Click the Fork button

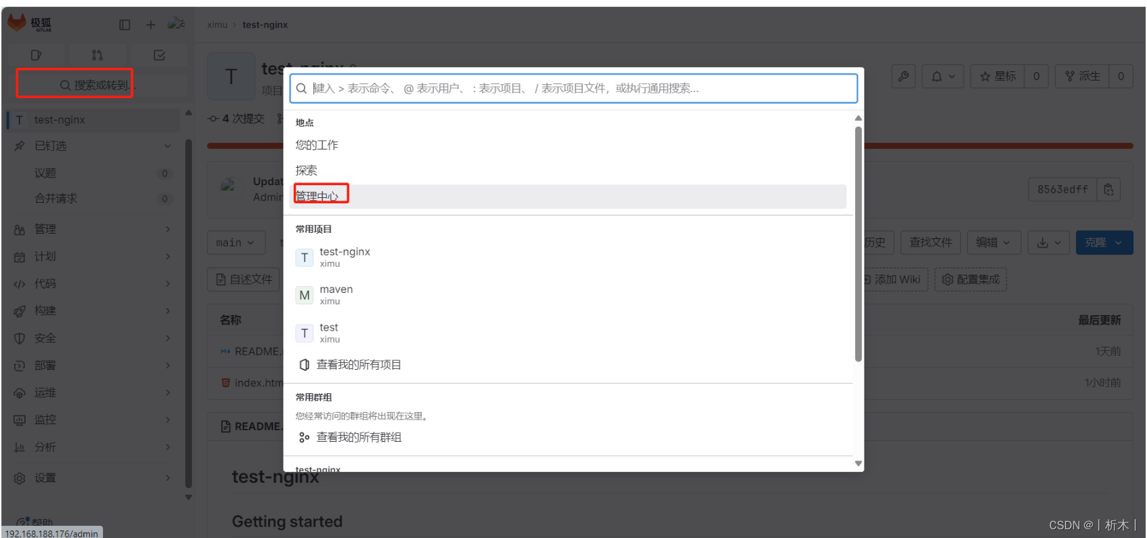point(1082,77)
